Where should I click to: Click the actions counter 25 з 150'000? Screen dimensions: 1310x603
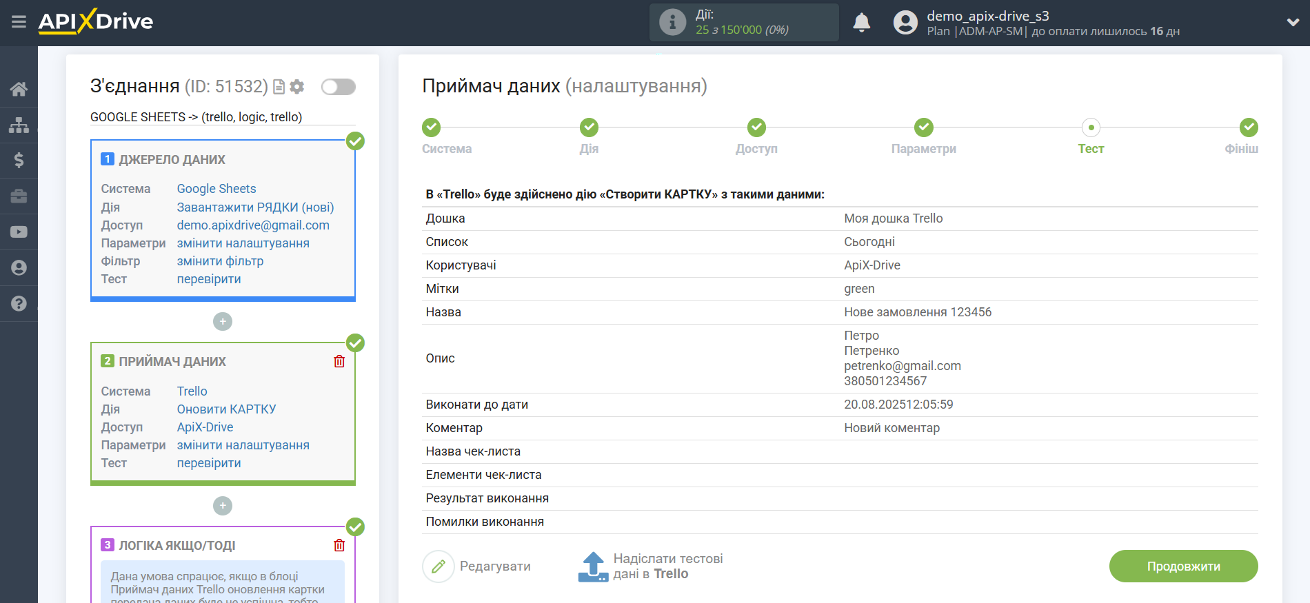click(742, 30)
